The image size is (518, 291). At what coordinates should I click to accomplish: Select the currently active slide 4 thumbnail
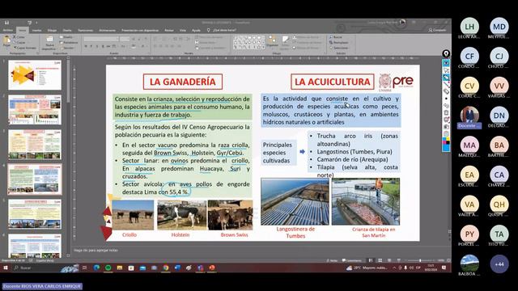35,179
